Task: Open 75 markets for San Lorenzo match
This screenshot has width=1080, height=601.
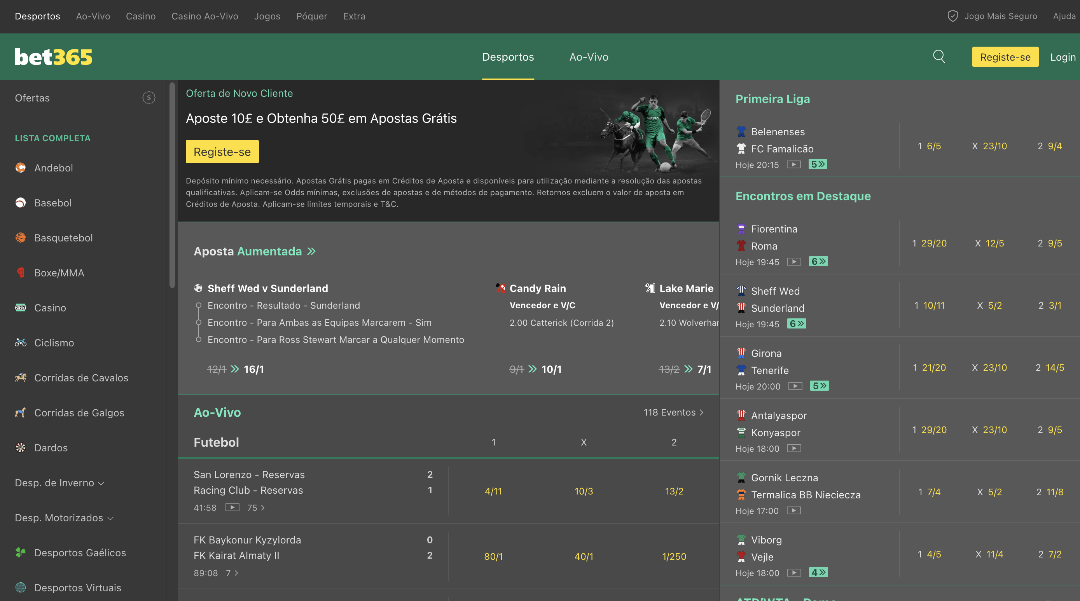Action: [256, 508]
